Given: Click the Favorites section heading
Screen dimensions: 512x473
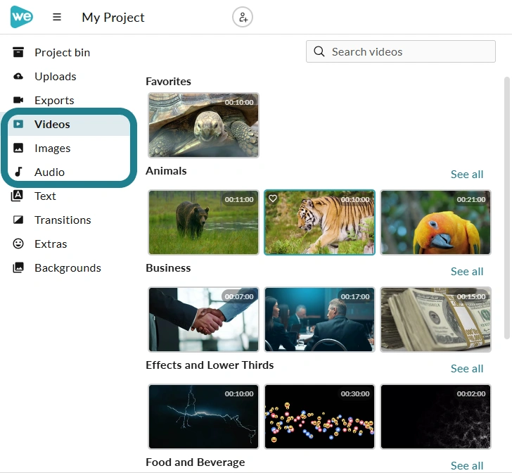Looking at the screenshot, I should point(168,82).
